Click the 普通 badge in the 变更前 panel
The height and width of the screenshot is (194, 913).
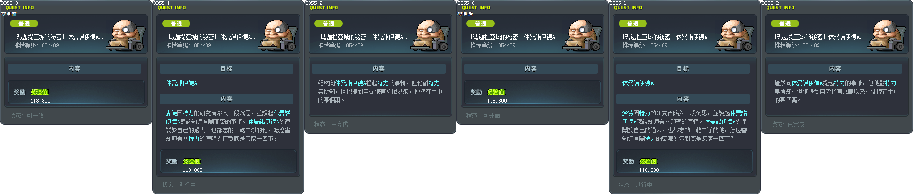(x=24, y=24)
